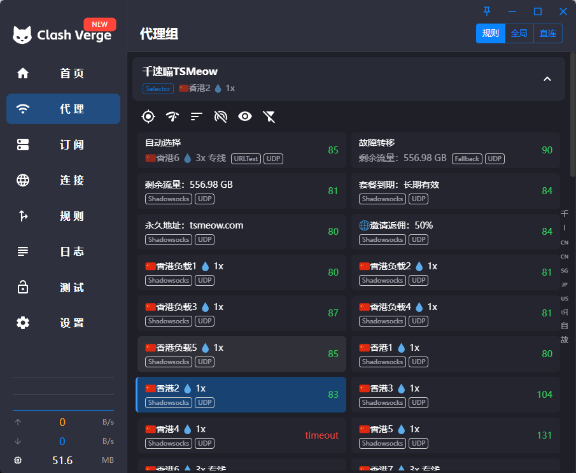
Task: Click the gear icon beside 设置
Action: 23,323
